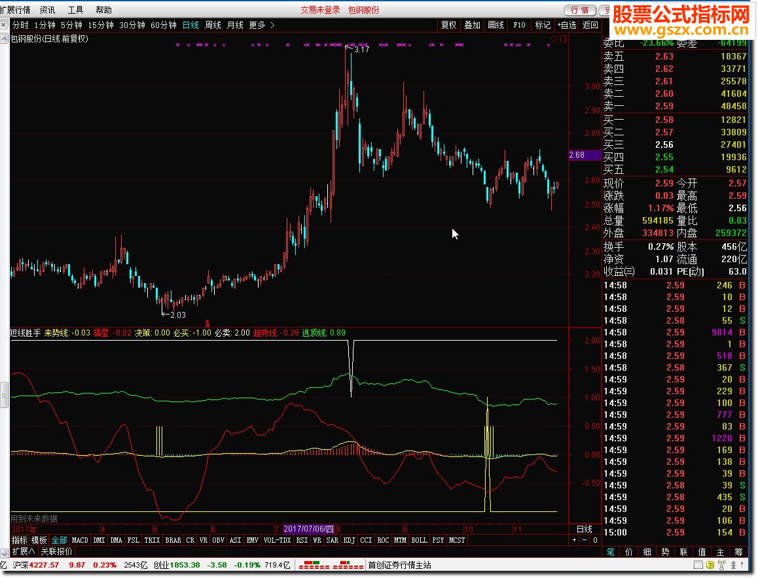Click the 叠加 toolbar button

473,25
